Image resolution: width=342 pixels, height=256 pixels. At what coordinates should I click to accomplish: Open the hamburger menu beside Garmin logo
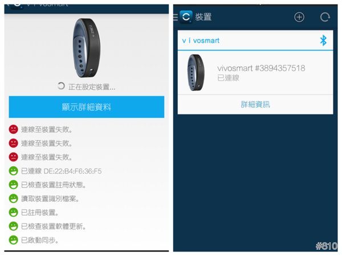[x=176, y=17]
